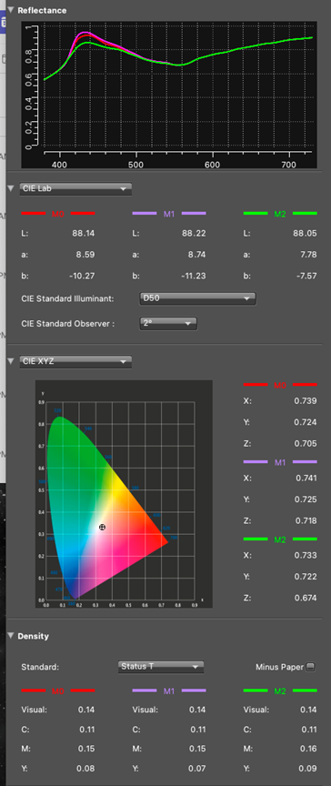Click the CIE chromaticity diagram
Viewport: 331px width, 786px height.
coord(124,494)
